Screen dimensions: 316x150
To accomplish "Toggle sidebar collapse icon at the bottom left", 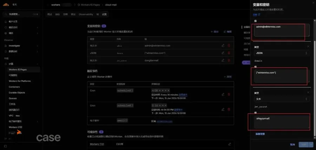I will pos(5,146).
